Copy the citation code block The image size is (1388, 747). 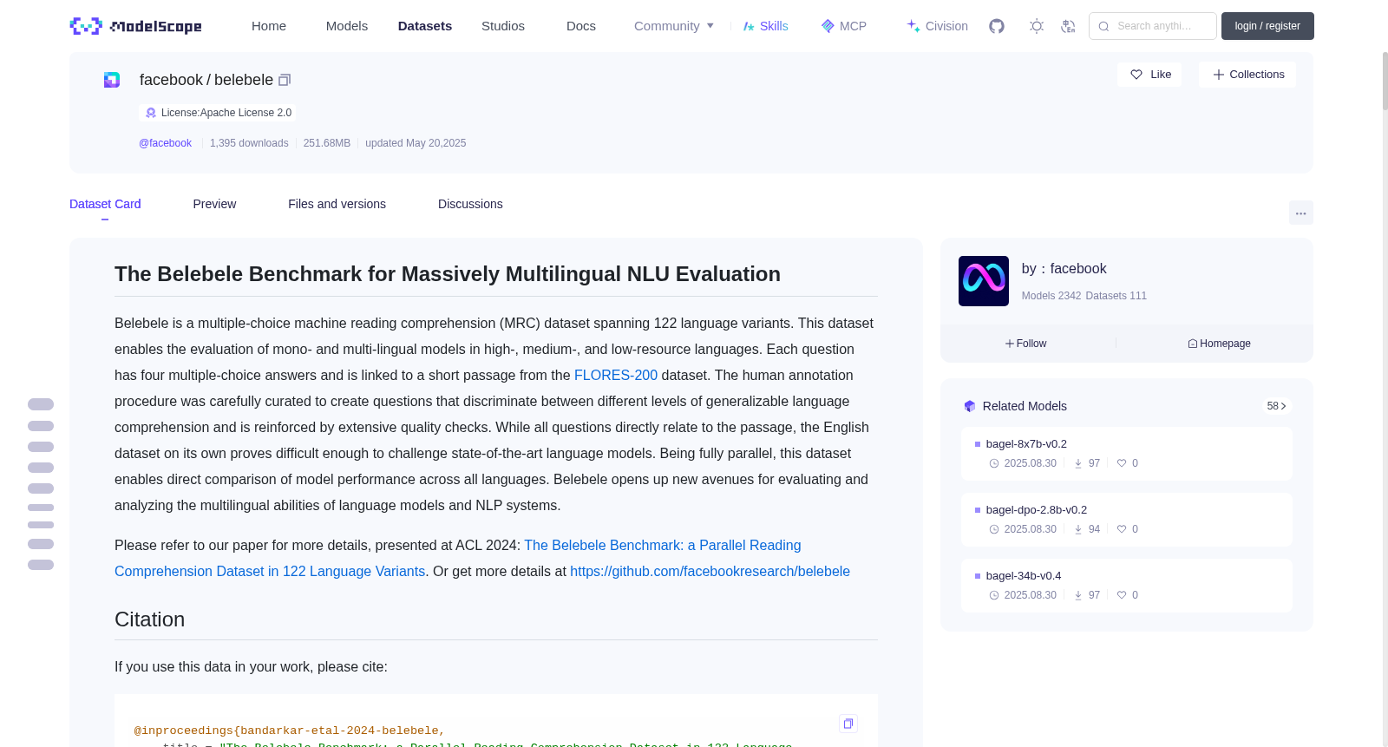click(848, 724)
